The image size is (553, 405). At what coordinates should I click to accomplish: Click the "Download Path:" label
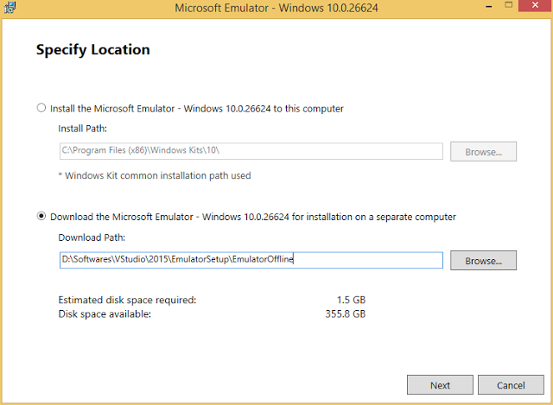pos(92,237)
